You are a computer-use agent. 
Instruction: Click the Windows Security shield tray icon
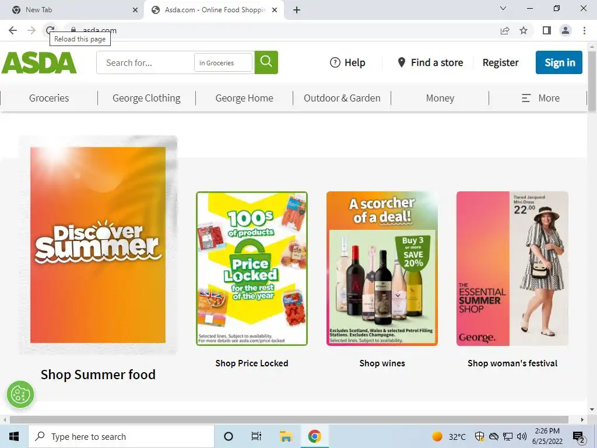479,436
